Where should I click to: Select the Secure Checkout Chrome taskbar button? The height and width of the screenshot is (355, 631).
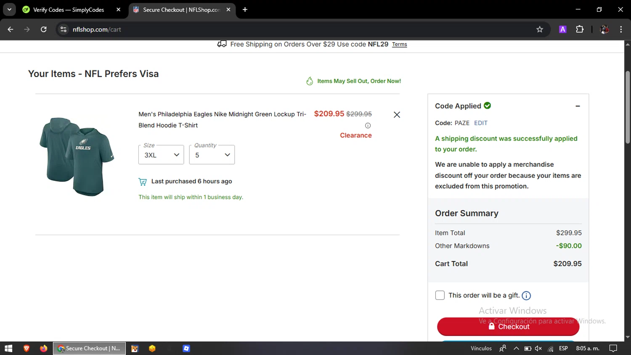click(x=89, y=348)
